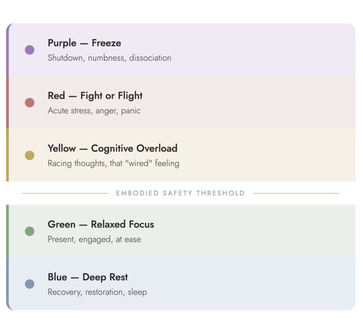Click the purple dot beside Freeze
The width and height of the screenshot is (363, 331).
point(29,50)
